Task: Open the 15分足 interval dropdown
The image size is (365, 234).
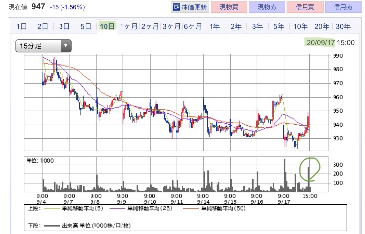Action: point(43,46)
